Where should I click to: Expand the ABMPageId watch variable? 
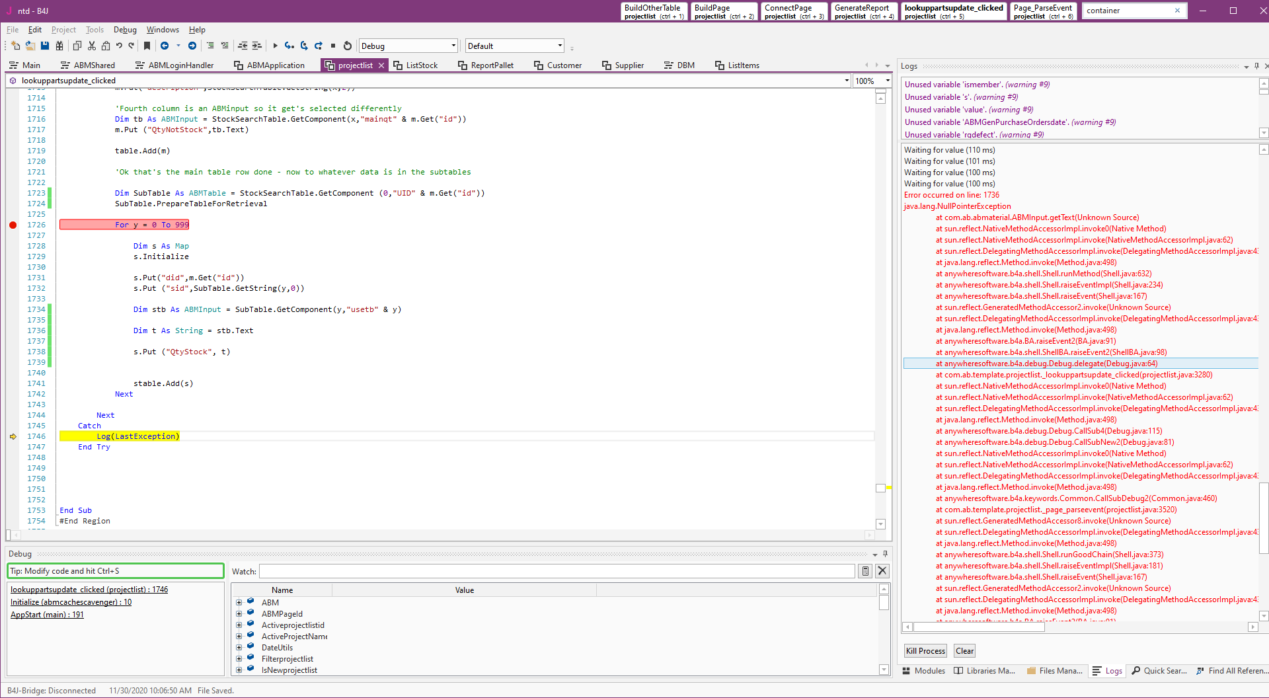(239, 613)
